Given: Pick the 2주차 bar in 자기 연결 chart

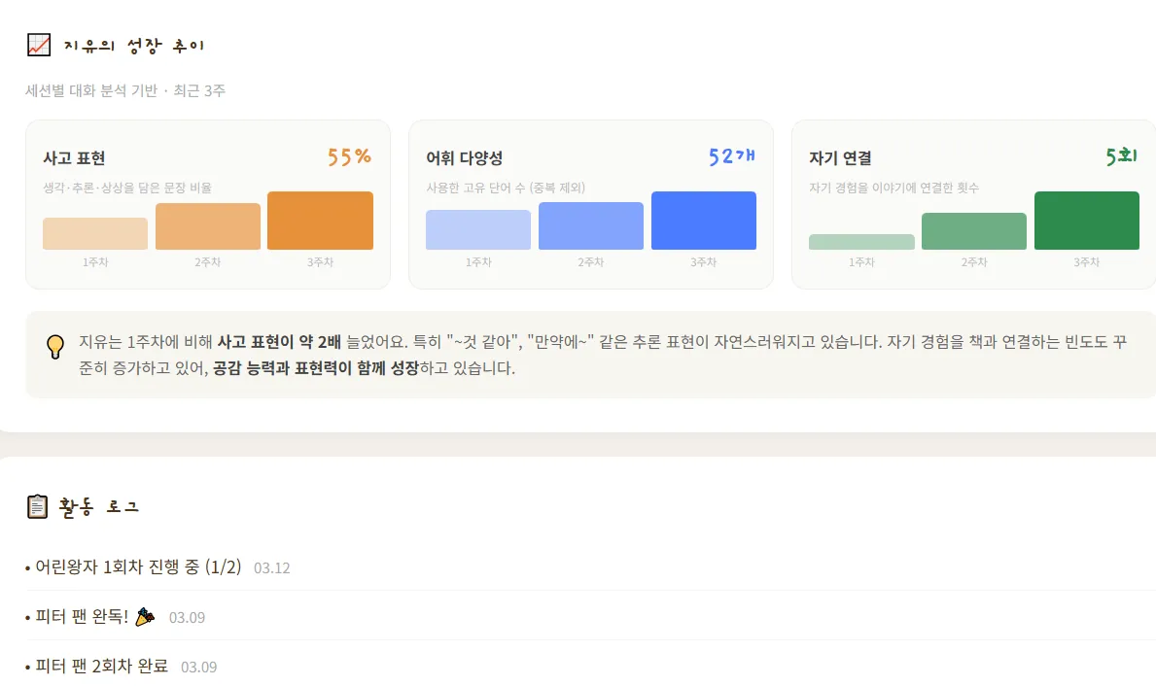Looking at the screenshot, I should point(974,231).
